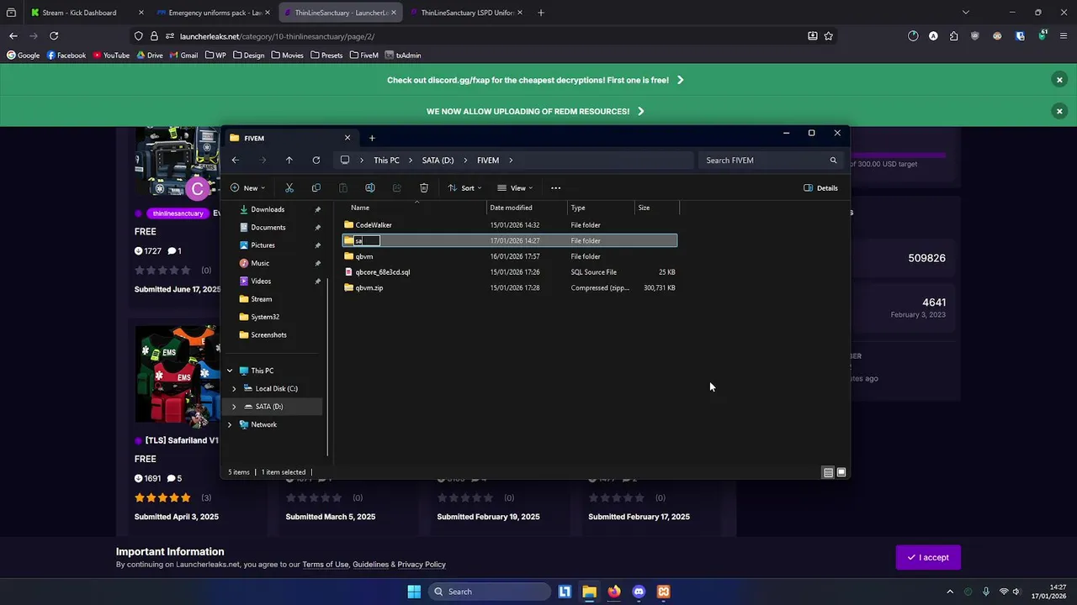Expand Network tree node
Image resolution: width=1077 pixels, height=605 pixels.
(x=230, y=425)
